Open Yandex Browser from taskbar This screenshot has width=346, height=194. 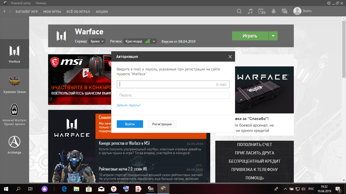113,189
